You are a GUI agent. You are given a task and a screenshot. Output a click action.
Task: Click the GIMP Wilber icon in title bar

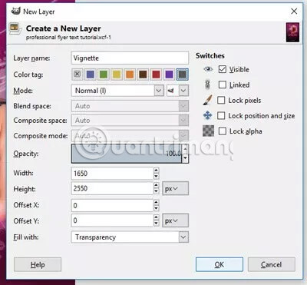tap(15, 12)
